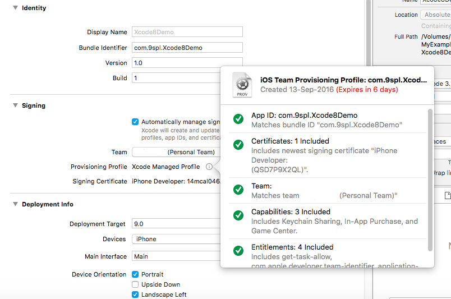The image size is (451, 299).
Task: Disable Automatically manage signing checkbox
Action: coord(135,122)
